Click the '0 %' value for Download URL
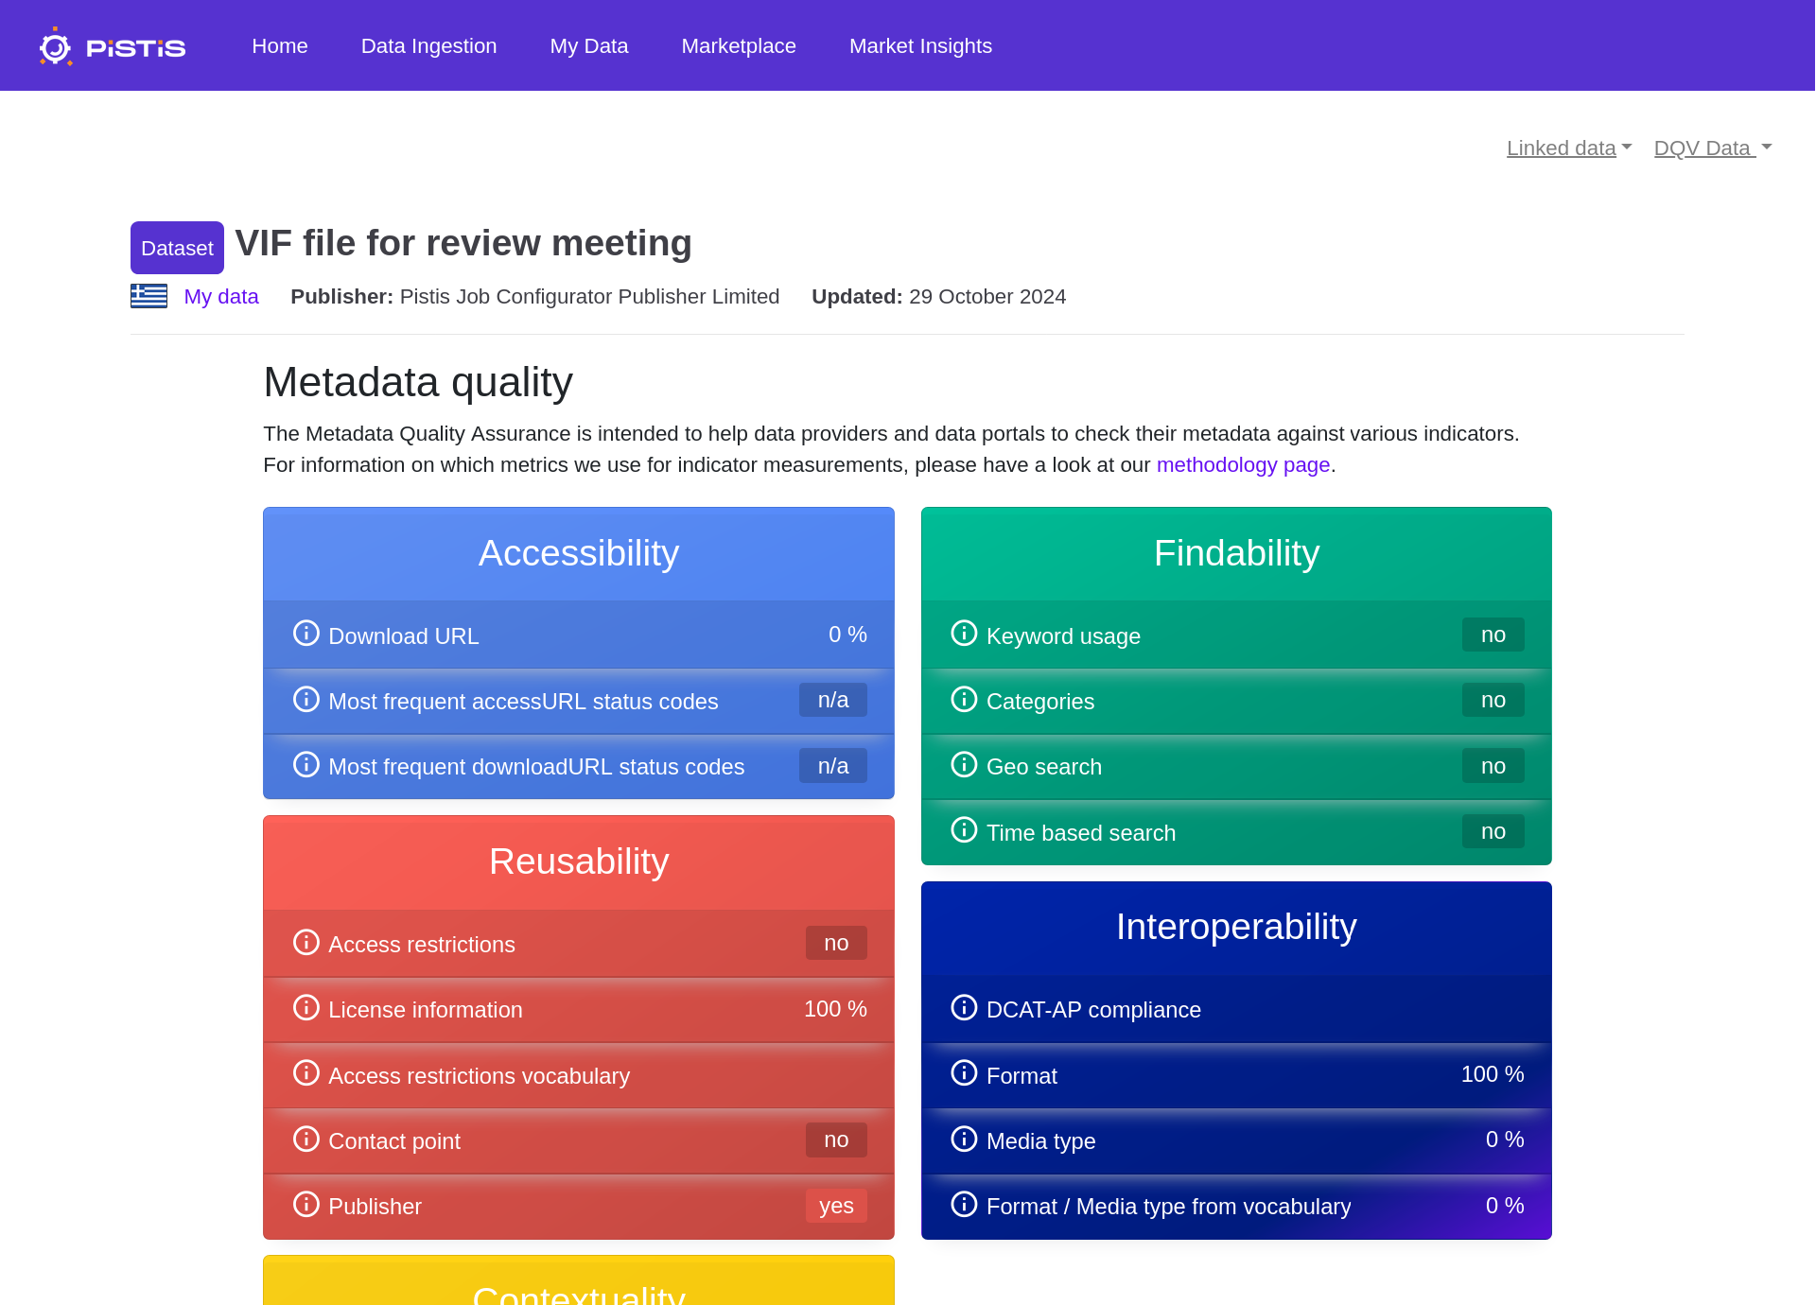 coord(847,635)
